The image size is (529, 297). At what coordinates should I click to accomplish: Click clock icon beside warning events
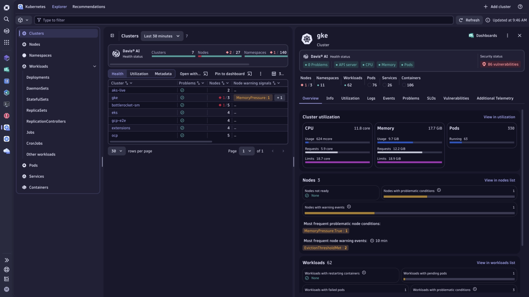[349, 207]
